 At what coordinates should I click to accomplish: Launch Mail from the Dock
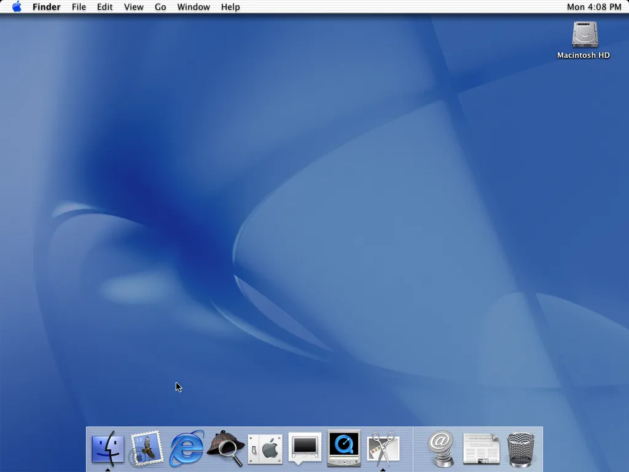[146, 449]
